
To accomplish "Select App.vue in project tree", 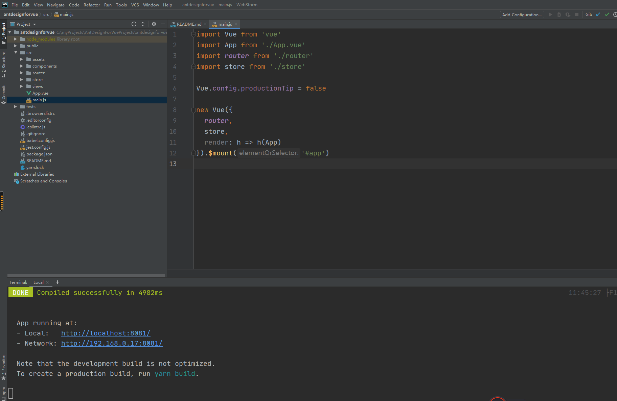I will (x=40, y=93).
